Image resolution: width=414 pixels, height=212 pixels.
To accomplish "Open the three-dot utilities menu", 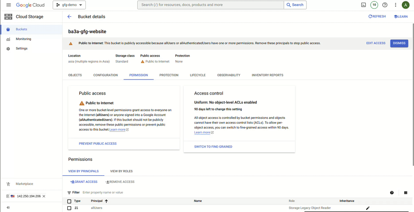I will (395, 5).
